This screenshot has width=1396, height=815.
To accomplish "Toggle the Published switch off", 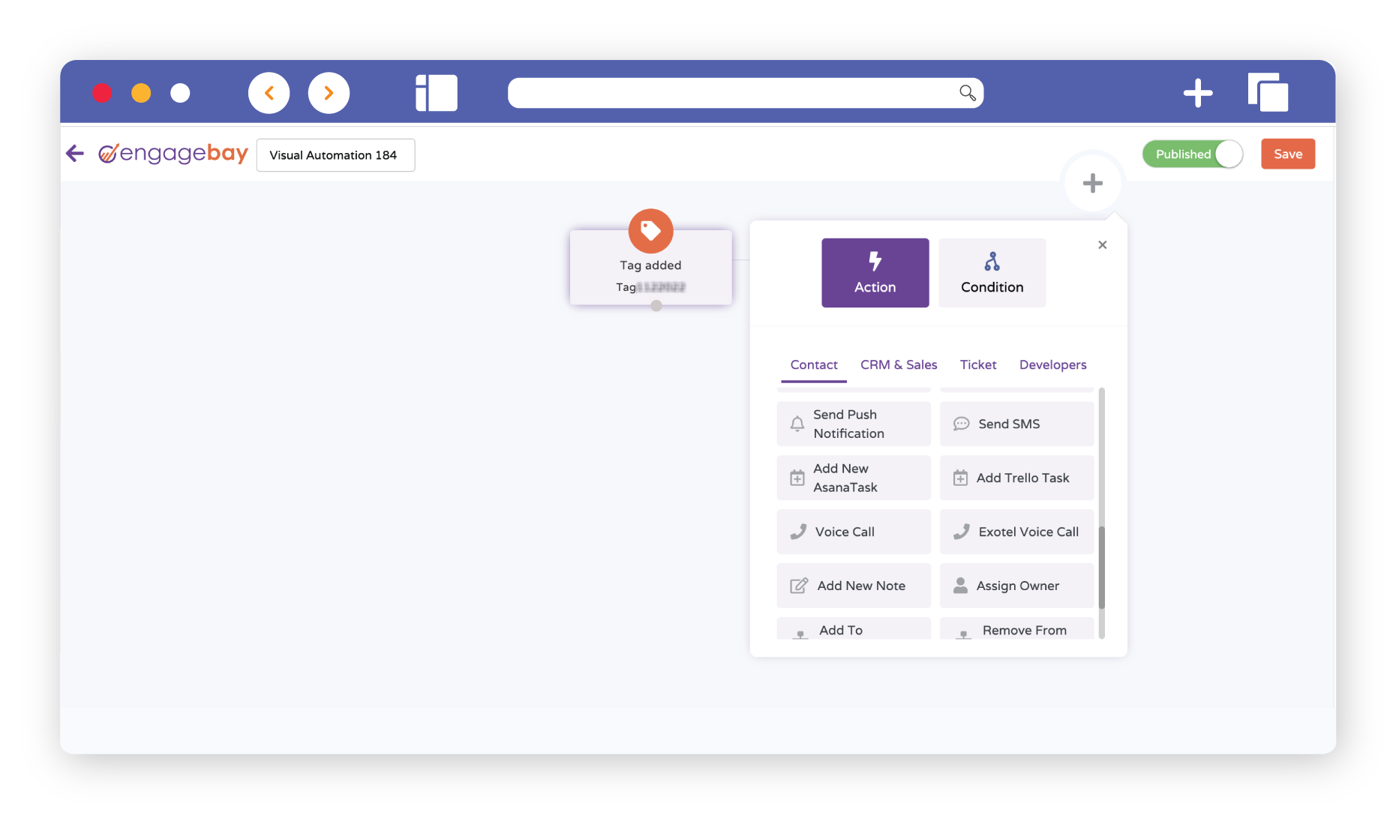I will [1192, 154].
